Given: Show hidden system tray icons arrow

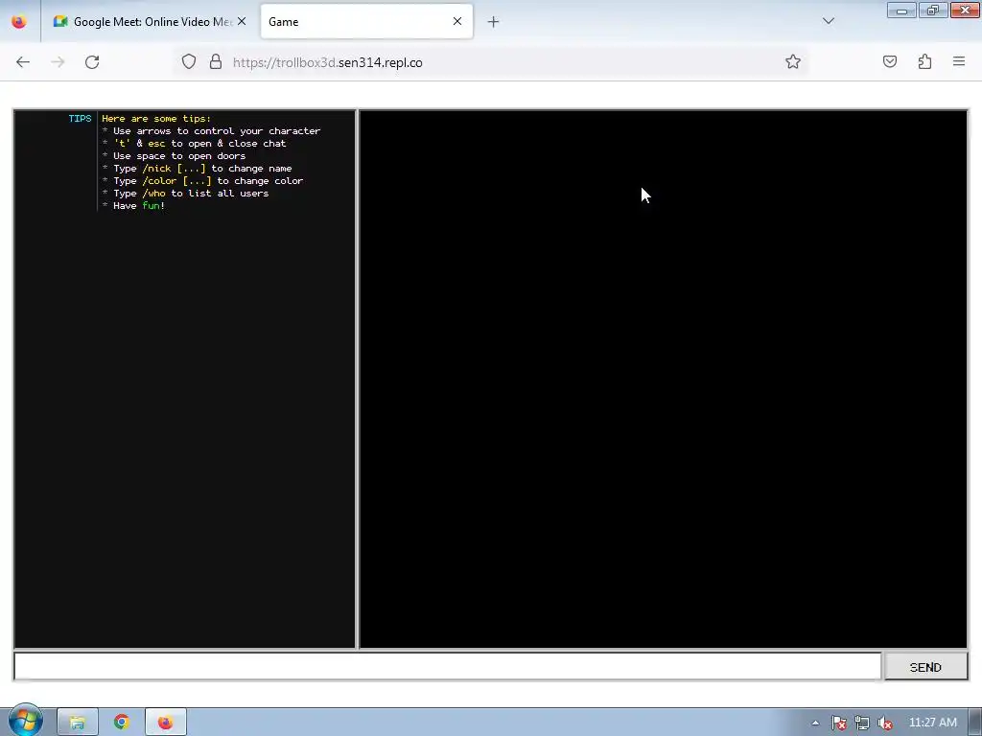Looking at the screenshot, I should pos(815,723).
